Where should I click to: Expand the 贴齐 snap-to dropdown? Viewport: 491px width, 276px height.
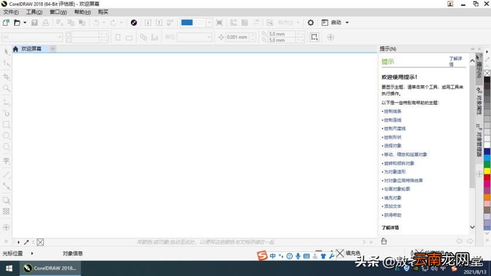click(x=298, y=23)
